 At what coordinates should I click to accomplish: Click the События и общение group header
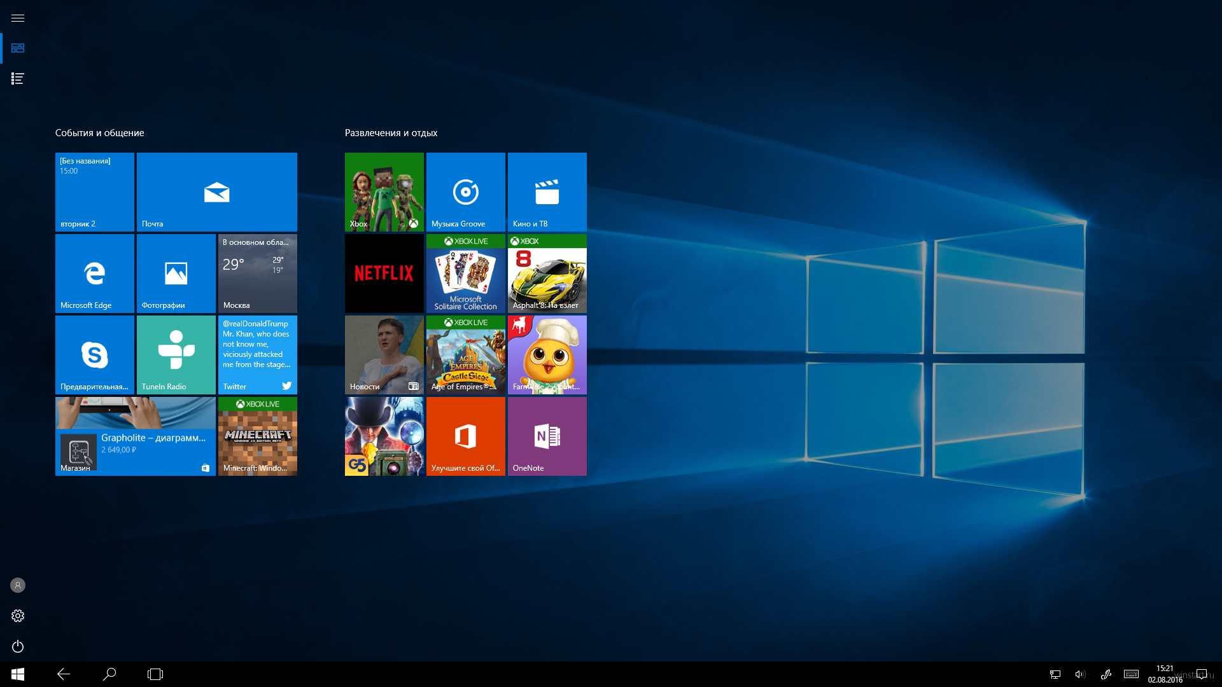(x=100, y=133)
